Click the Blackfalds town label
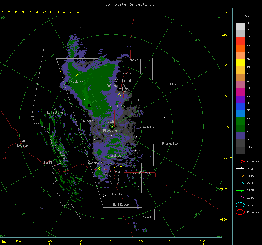Image resolution: width=262 pixels, height=245 pixels. tap(124, 81)
